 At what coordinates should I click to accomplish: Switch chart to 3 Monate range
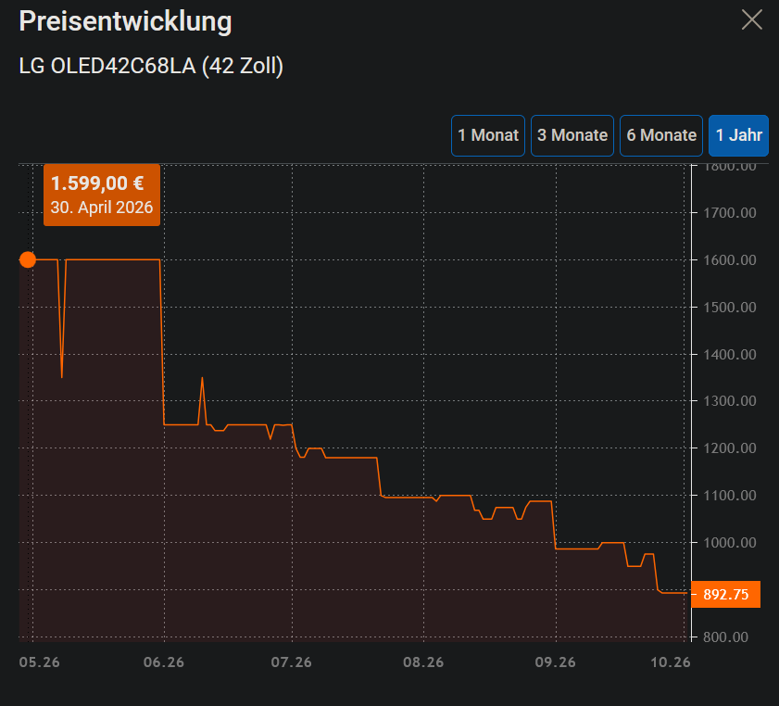572,135
